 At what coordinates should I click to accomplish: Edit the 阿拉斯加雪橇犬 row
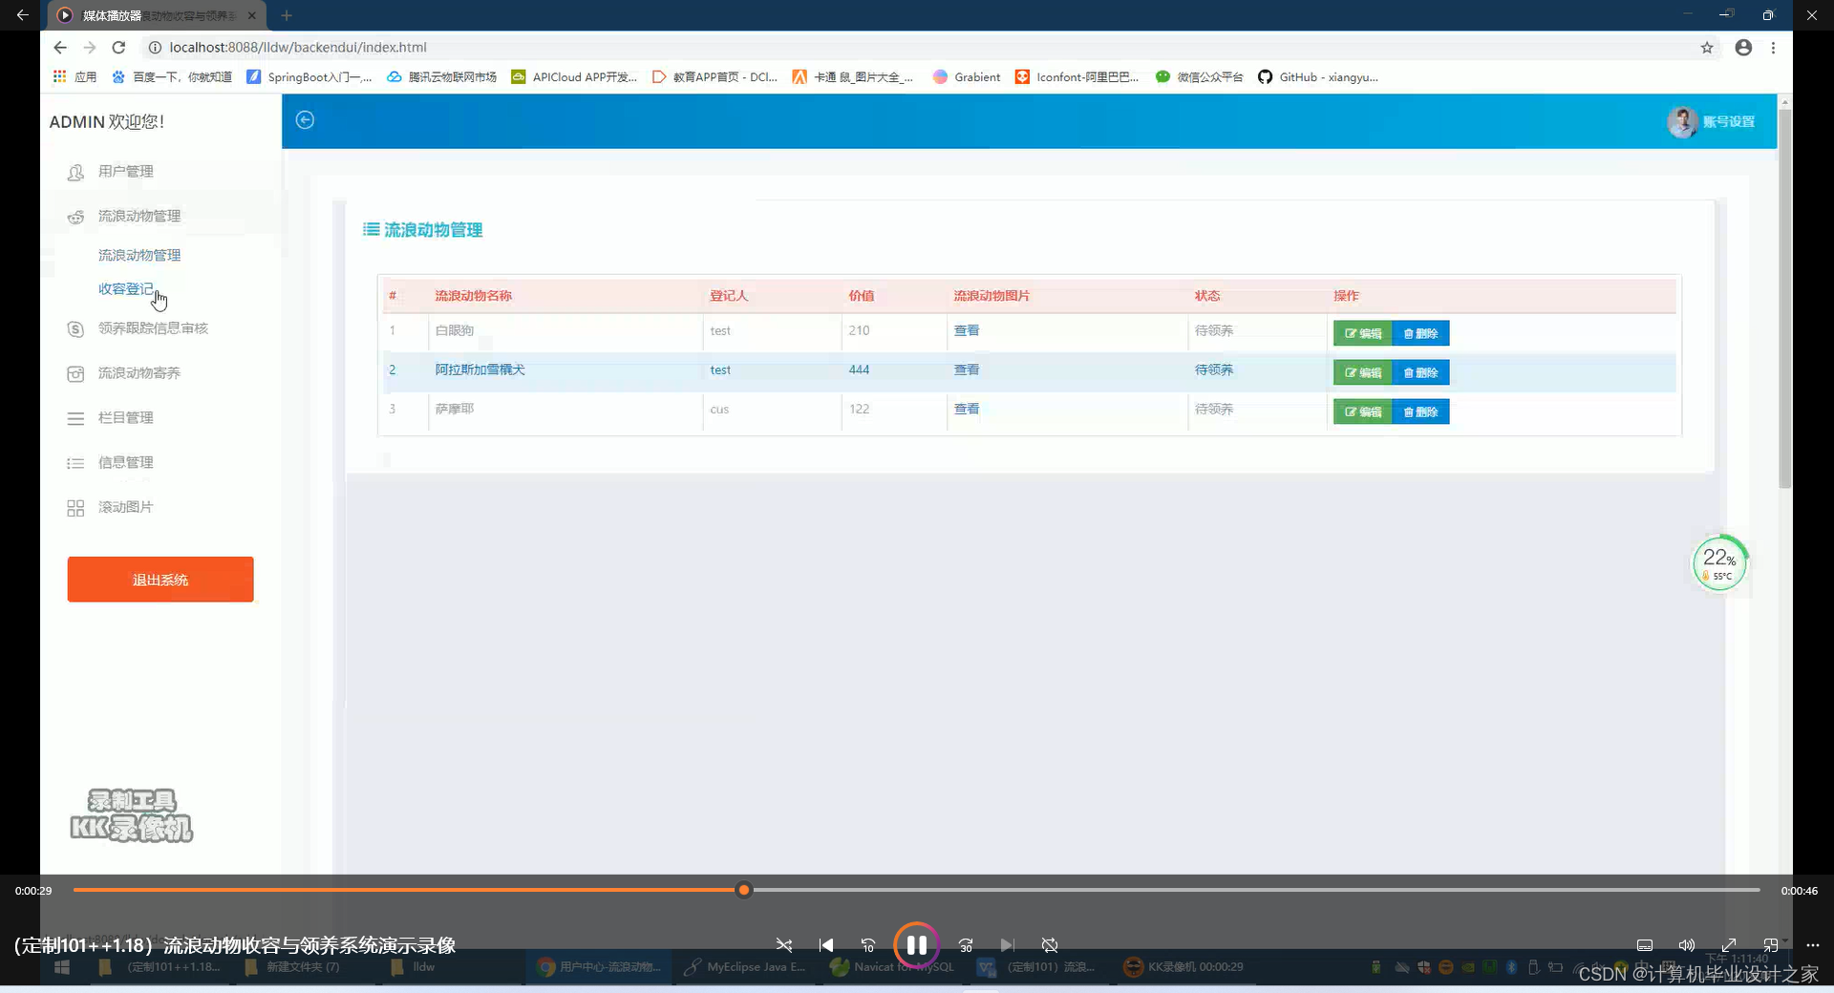pyautogui.click(x=1363, y=372)
